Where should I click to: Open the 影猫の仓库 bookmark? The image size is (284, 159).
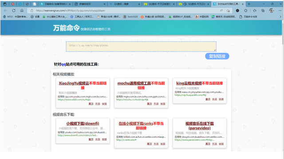[x=108, y=17]
